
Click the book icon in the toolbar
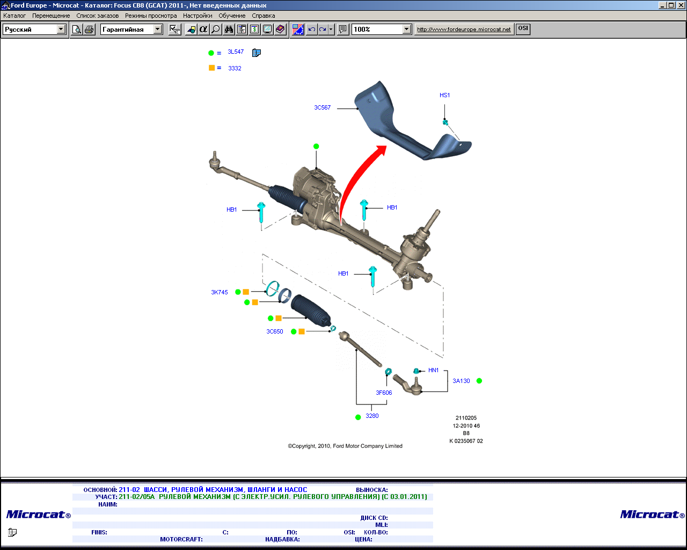coord(280,30)
